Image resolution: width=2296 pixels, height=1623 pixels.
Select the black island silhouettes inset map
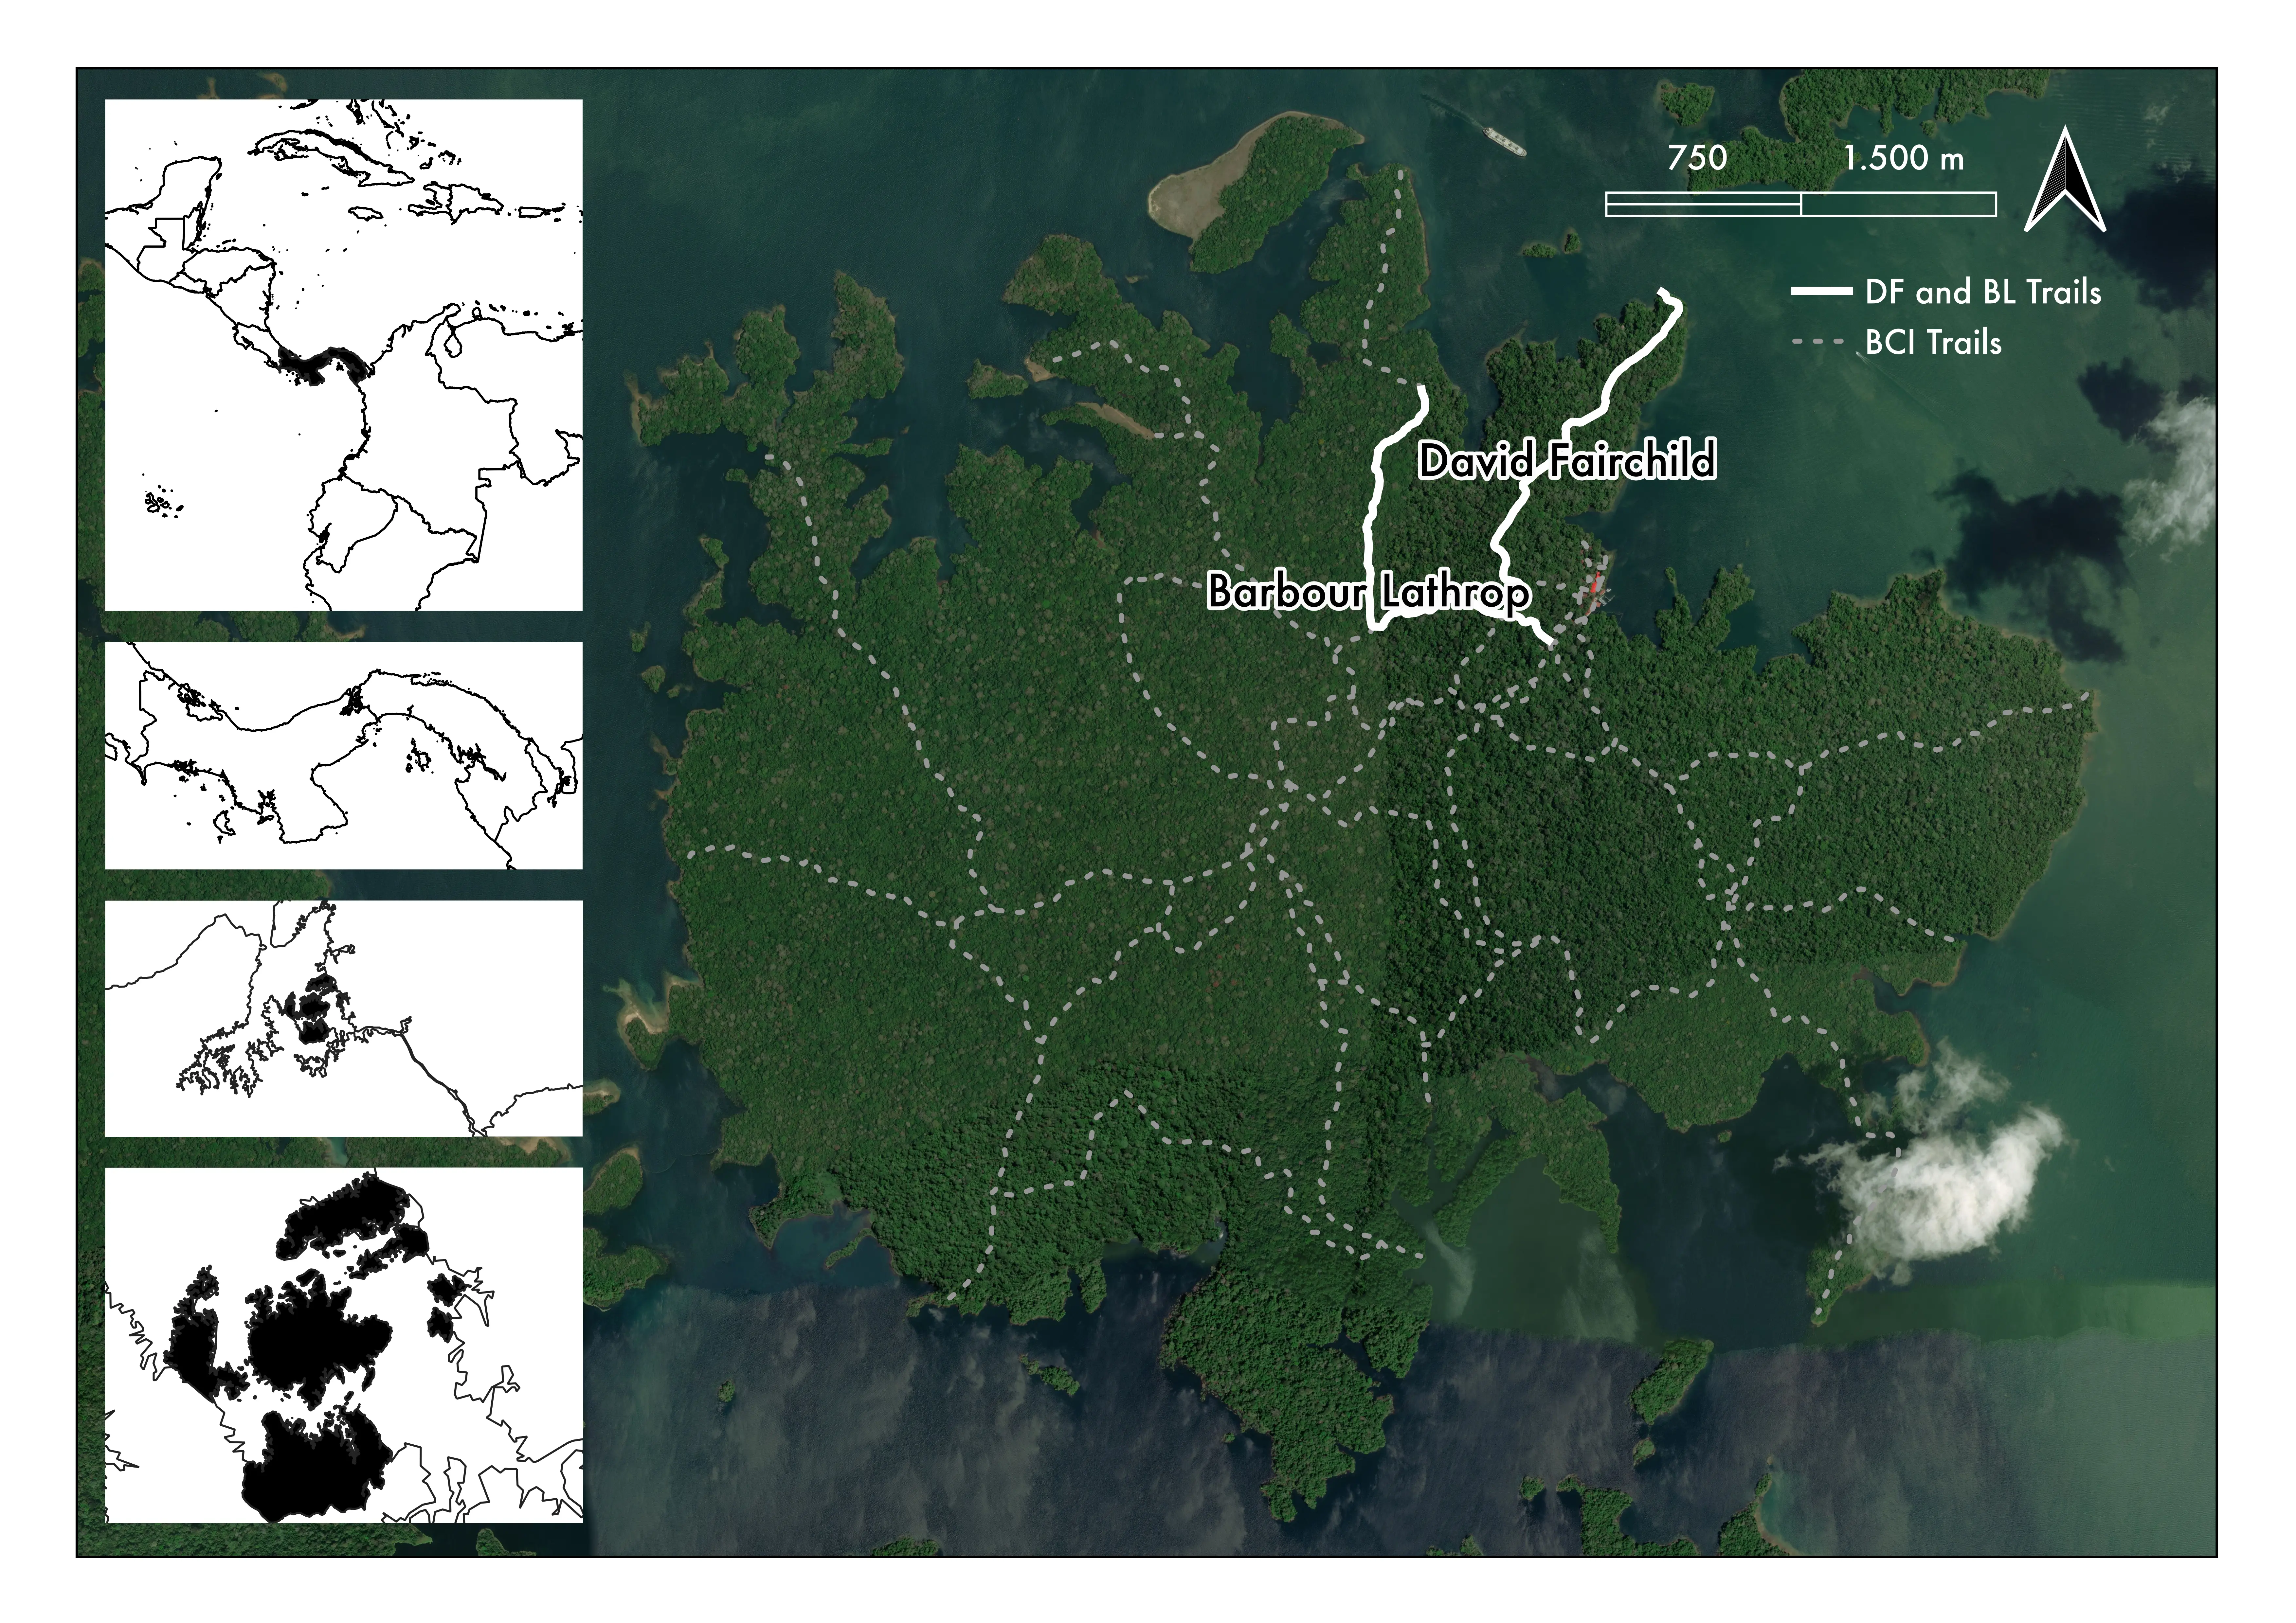click(344, 1345)
